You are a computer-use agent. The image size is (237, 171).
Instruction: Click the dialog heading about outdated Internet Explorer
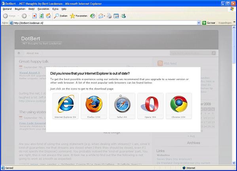[x=90, y=73]
